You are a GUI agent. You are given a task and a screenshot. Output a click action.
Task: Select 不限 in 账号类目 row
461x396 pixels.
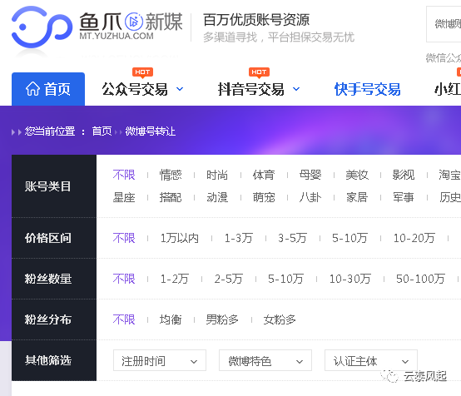coord(124,175)
